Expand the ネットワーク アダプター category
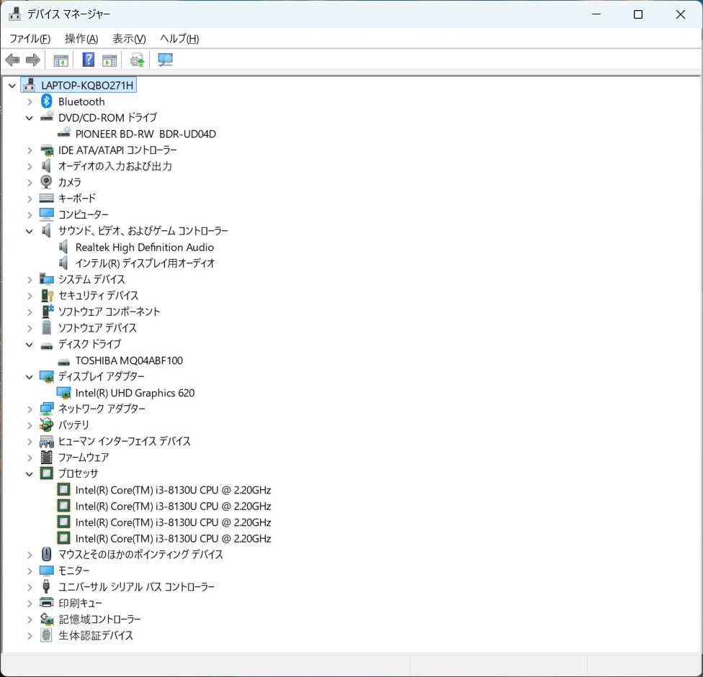703x677 pixels. click(30, 409)
